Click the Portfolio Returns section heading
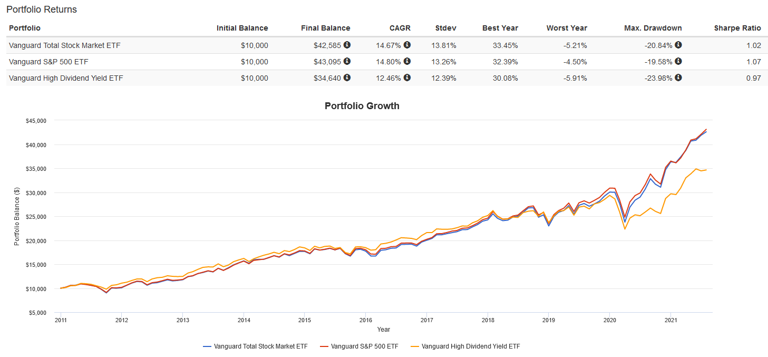 (42, 9)
